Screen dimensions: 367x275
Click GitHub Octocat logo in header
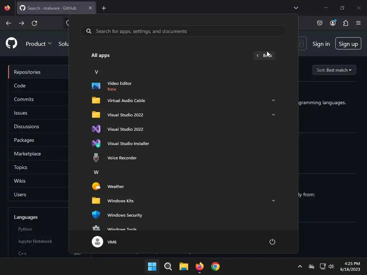pos(11,43)
